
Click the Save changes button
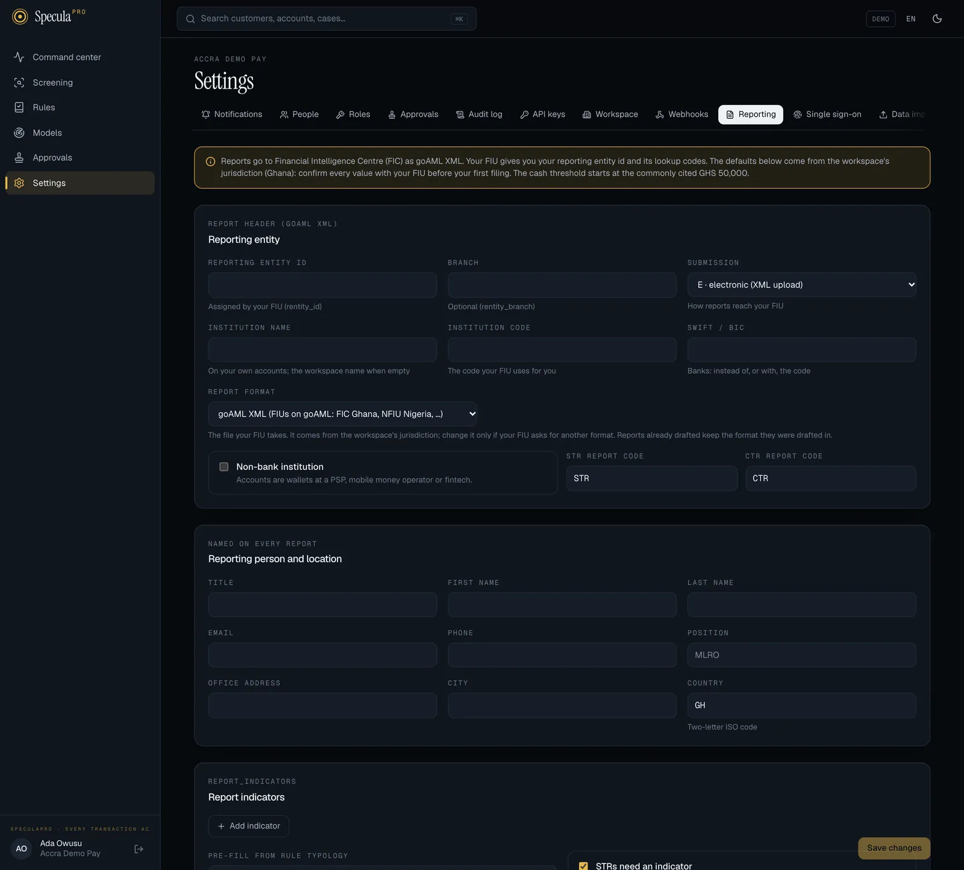894,848
